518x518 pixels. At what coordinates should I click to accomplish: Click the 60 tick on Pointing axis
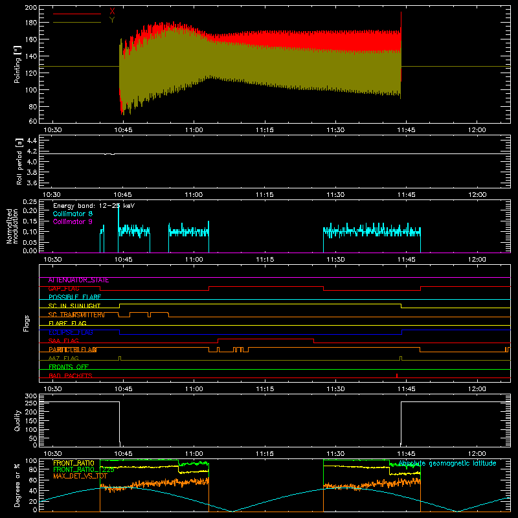[33, 121]
